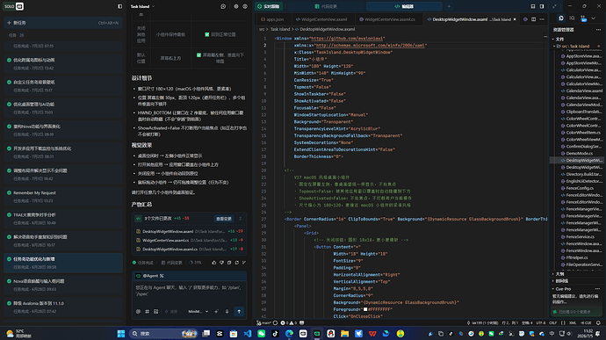Click the white #FFFFFFFF color swatch in code
Screen dimensions: 606x340
[x=365, y=309]
